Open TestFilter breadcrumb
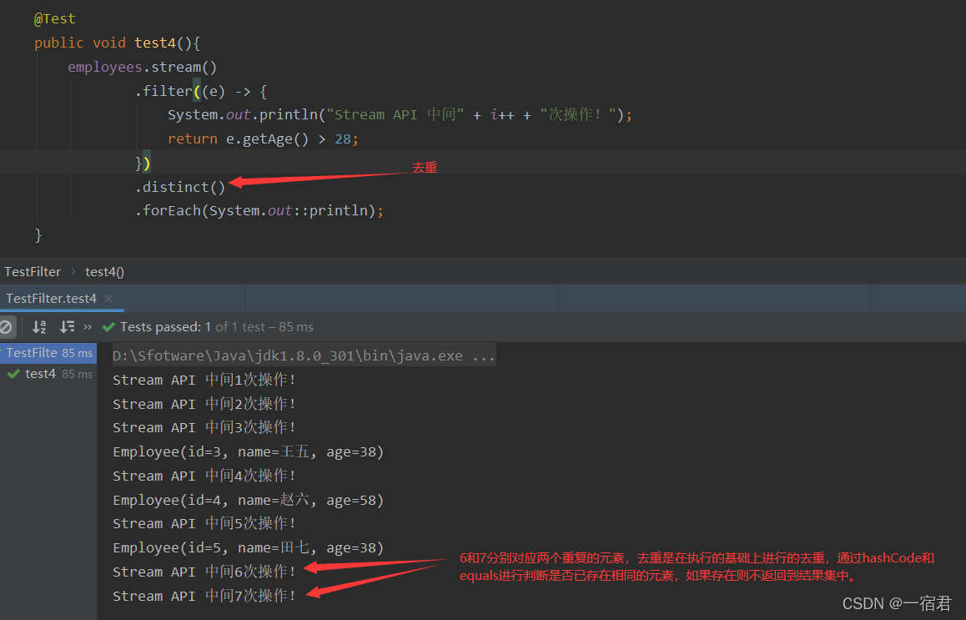The height and width of the screenshot is (620, 966). coord(33,272)
